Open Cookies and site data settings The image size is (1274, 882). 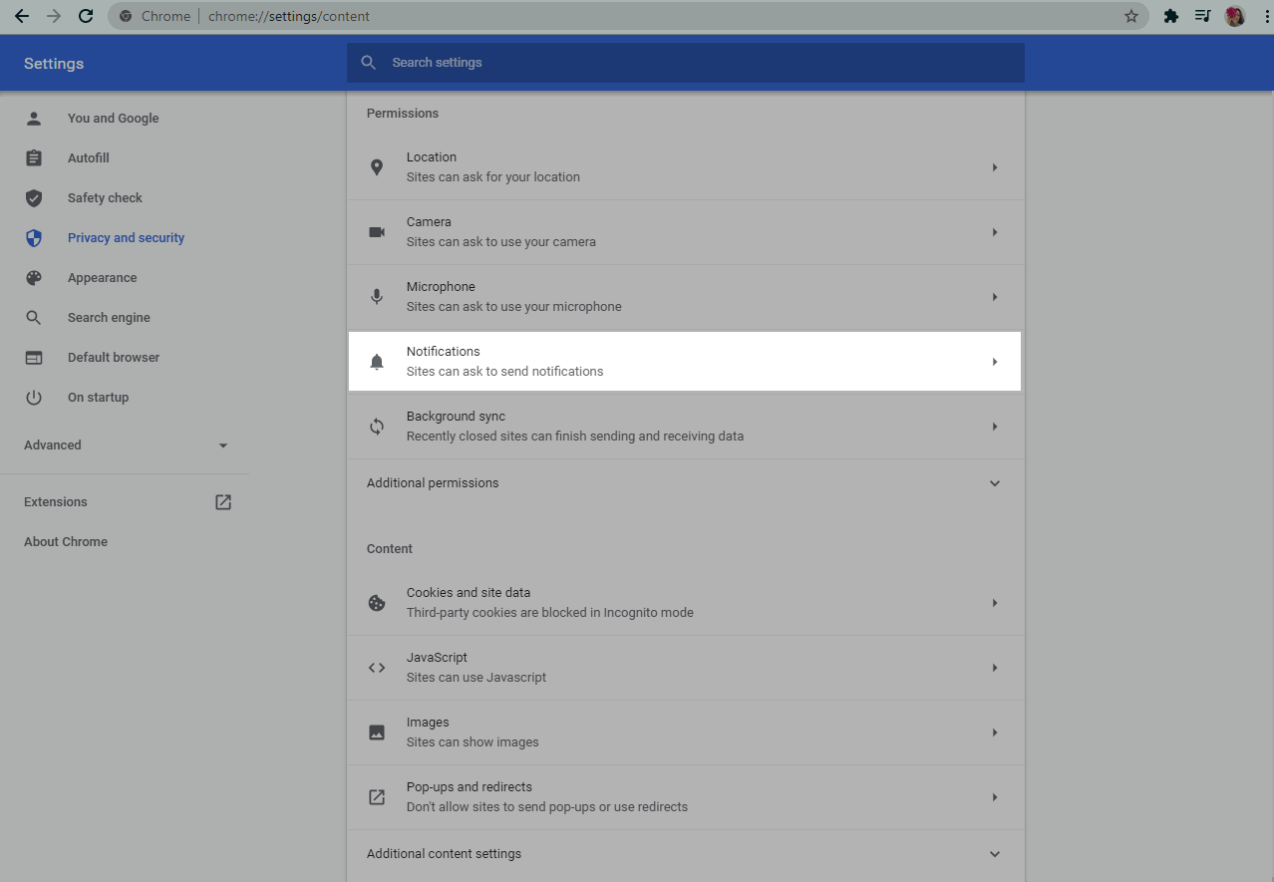point(684,603)
